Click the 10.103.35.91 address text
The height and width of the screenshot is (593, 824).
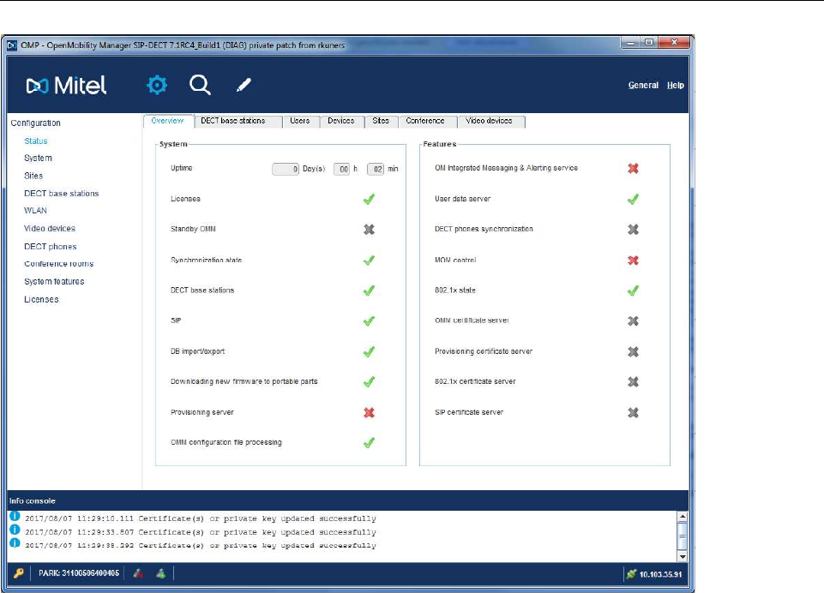point(660,575)
